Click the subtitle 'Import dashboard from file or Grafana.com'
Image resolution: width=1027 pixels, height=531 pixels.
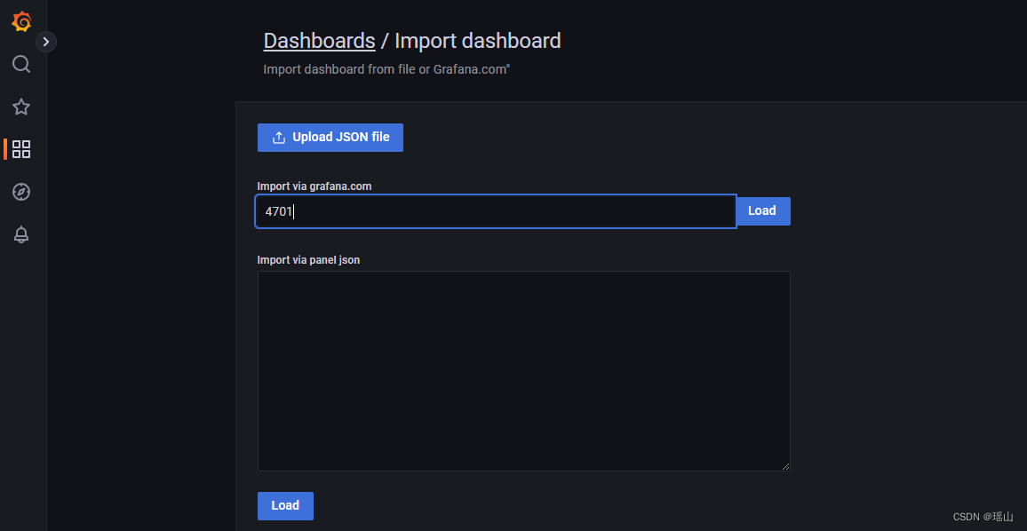pyautogui.click(x=386, y=69)
